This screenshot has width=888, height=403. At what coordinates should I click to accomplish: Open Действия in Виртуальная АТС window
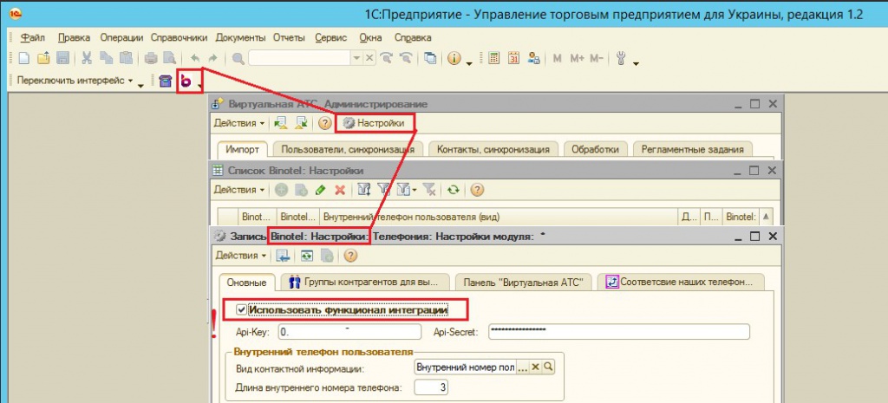tap(238, 123)
